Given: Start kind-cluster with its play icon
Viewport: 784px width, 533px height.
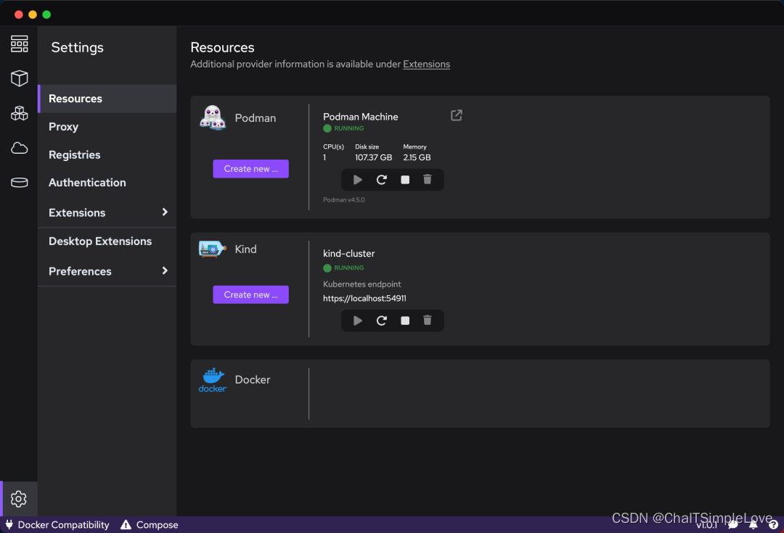Looking at the screenshot, I should [357, 321].
